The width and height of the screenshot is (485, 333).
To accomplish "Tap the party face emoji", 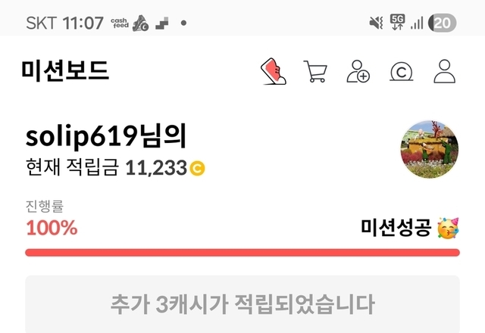I will pos(448,228).
